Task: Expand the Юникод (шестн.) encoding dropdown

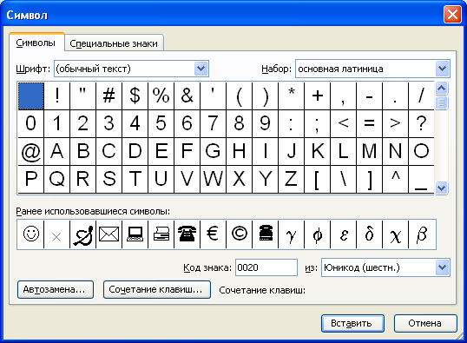Action: point(443,267)
